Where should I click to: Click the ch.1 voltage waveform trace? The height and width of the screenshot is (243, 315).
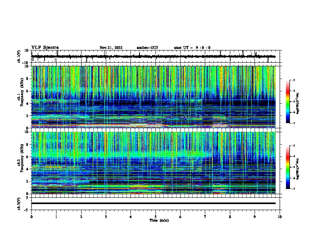153,56
